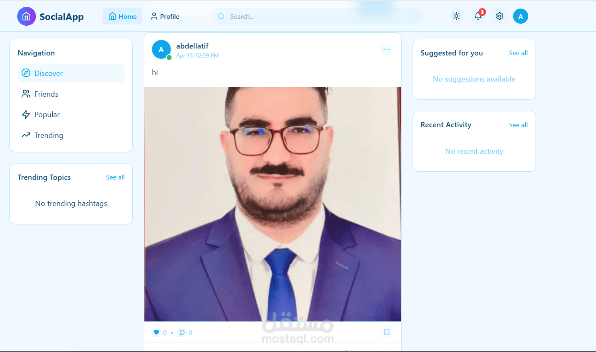The height and width of the screenshot is (352, 596).
Task: Open comments with speech bubble icon
Action: (x=182, y=332)
